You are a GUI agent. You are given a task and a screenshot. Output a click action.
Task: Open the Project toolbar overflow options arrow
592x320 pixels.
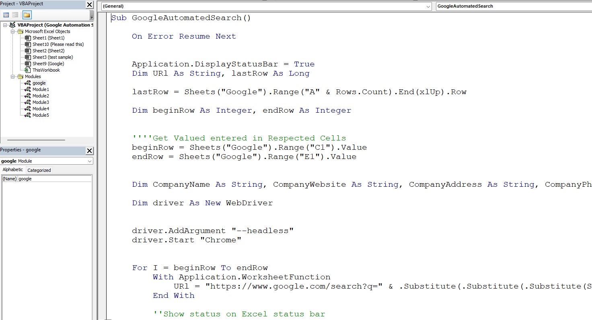click(x=92, y=15)
